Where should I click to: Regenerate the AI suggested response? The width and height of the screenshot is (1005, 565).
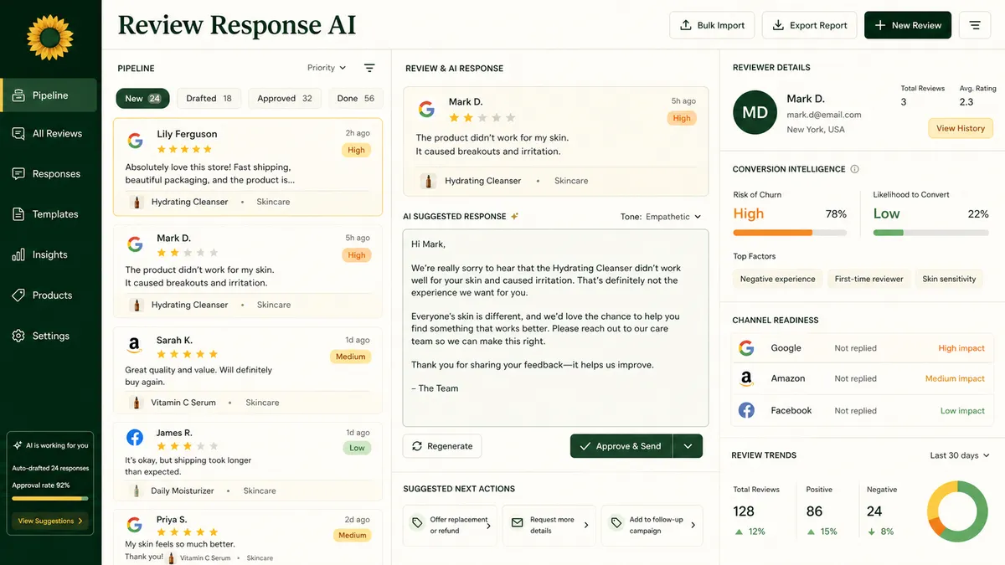click(x=441, y=446)
